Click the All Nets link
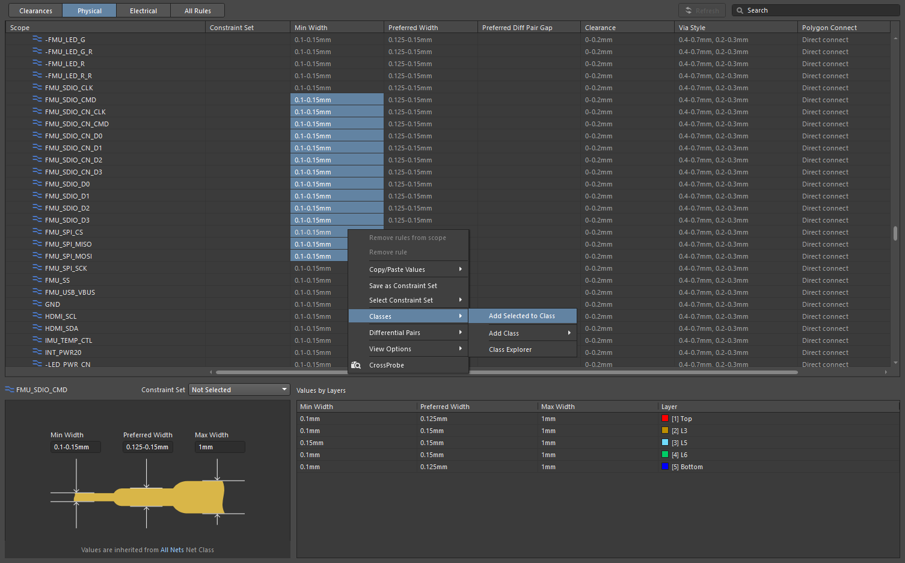905x563 pixels. 172,550
